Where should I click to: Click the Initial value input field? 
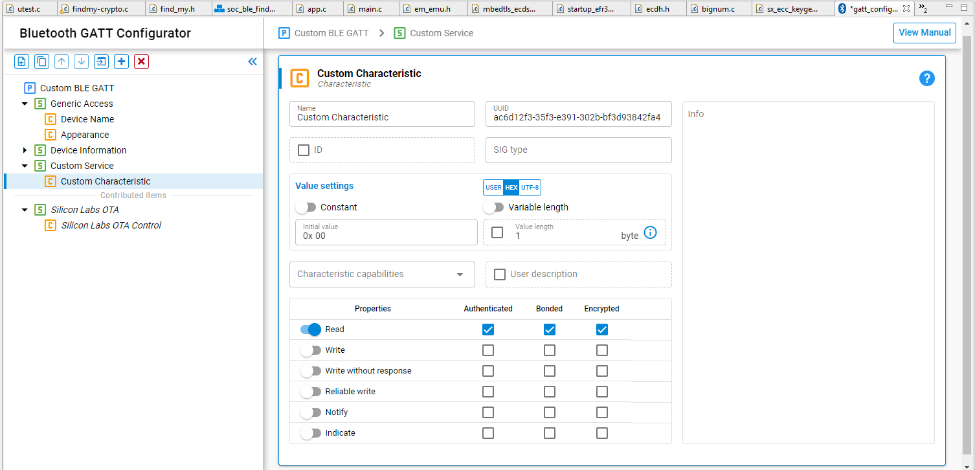coord(386,236)
